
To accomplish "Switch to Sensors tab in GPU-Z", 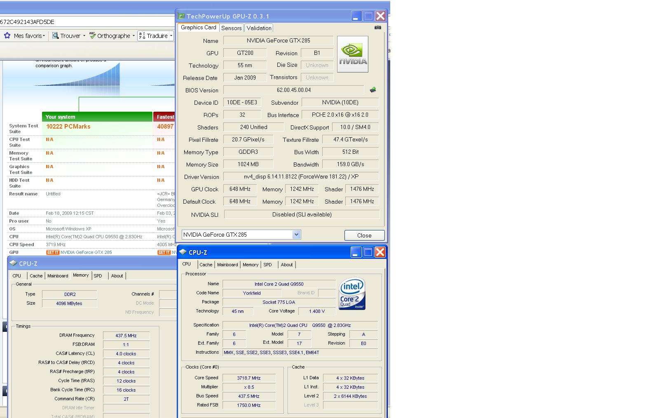I will point(231,28).
